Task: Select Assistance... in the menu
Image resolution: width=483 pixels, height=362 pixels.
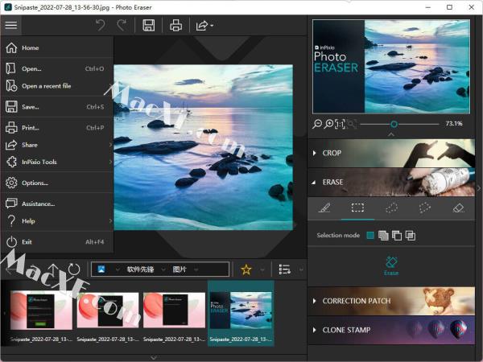Action: tap(57, 204)
